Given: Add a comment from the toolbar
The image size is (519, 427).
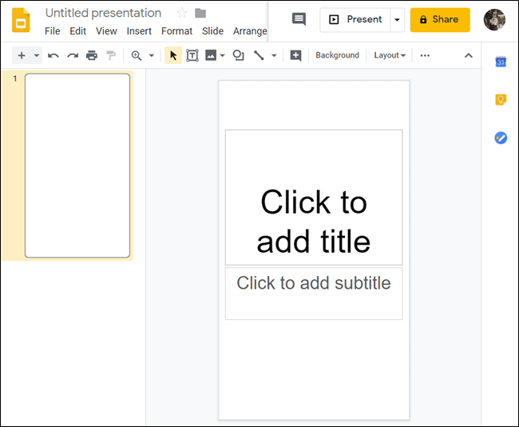Looking at the screenshot, I should 295,55.
